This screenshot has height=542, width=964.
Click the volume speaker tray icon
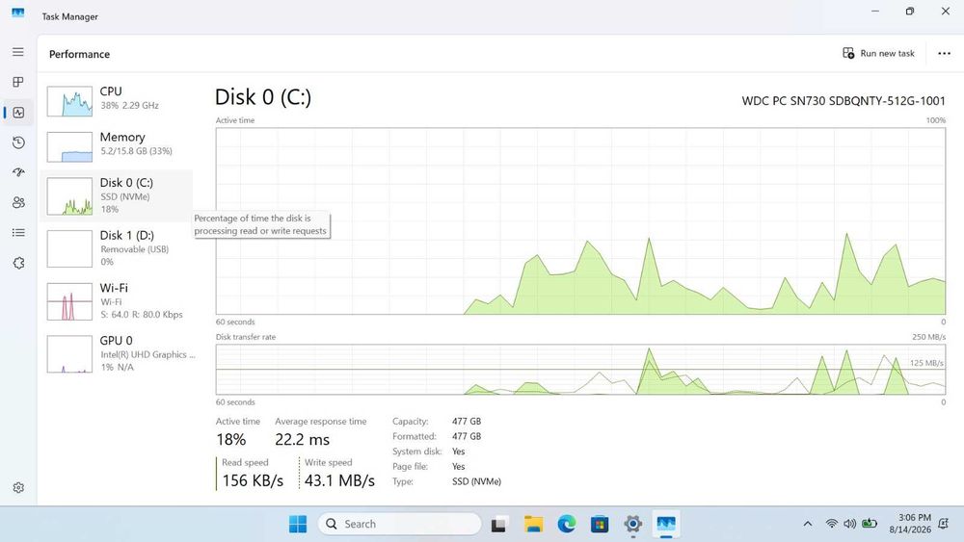(849, 525)
